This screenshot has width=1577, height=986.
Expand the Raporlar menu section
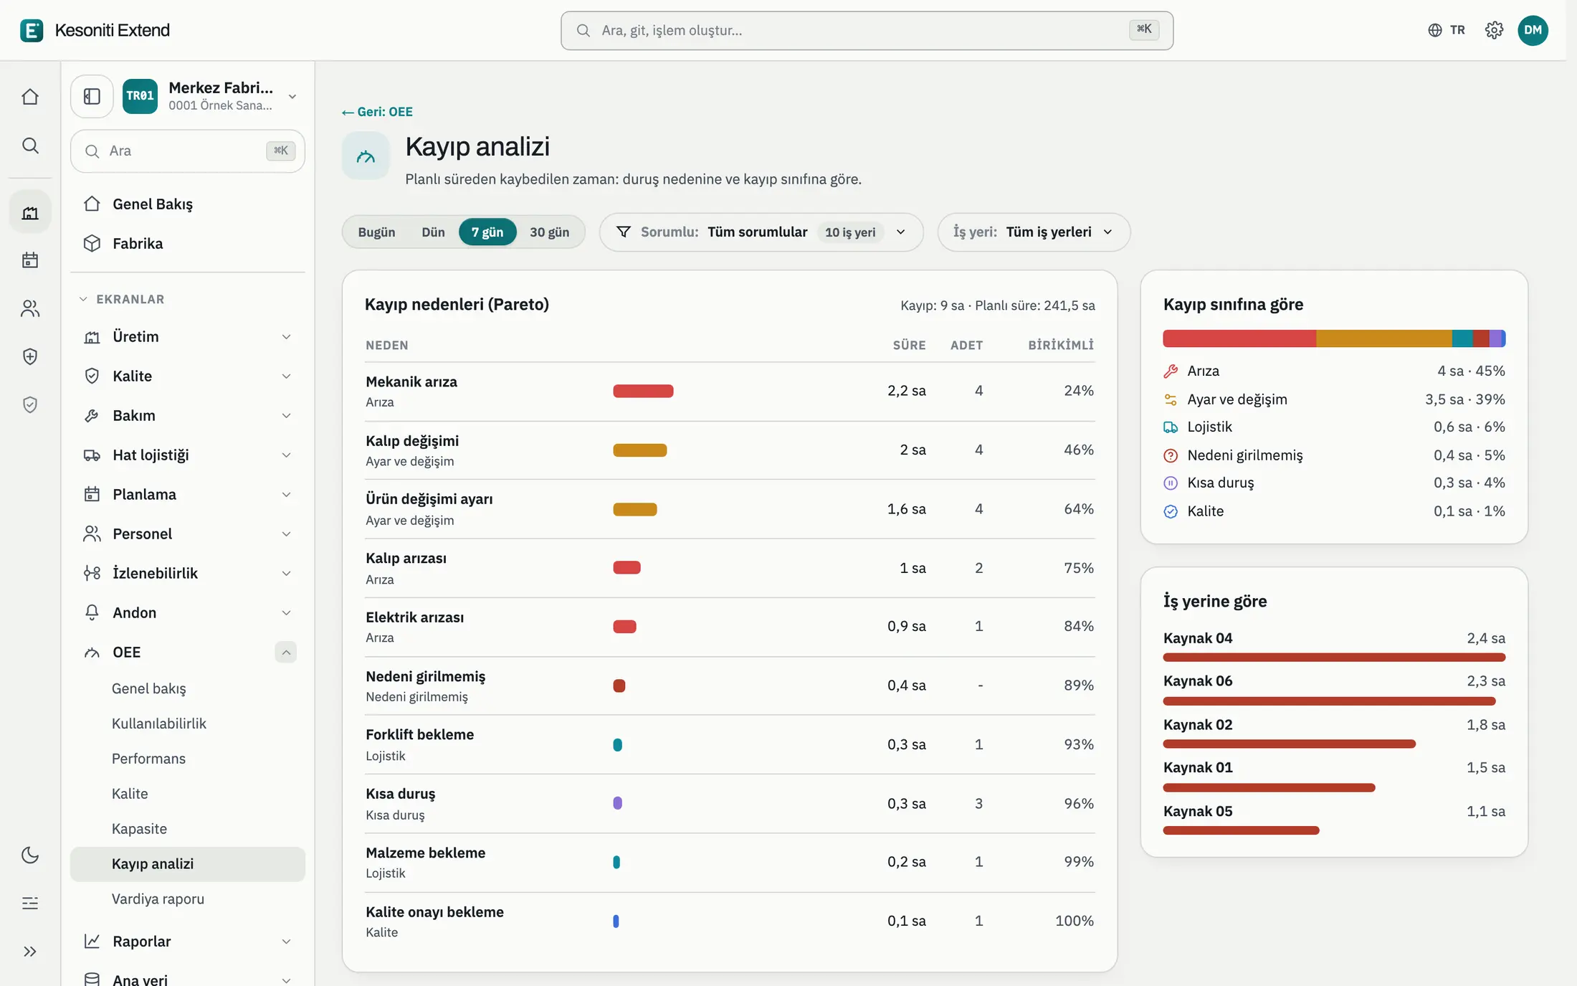pyautogui.click(x=188, y=942)
